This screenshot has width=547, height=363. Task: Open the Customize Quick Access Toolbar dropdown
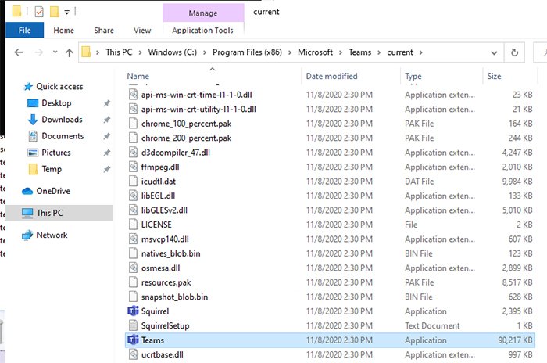[67, 13]
